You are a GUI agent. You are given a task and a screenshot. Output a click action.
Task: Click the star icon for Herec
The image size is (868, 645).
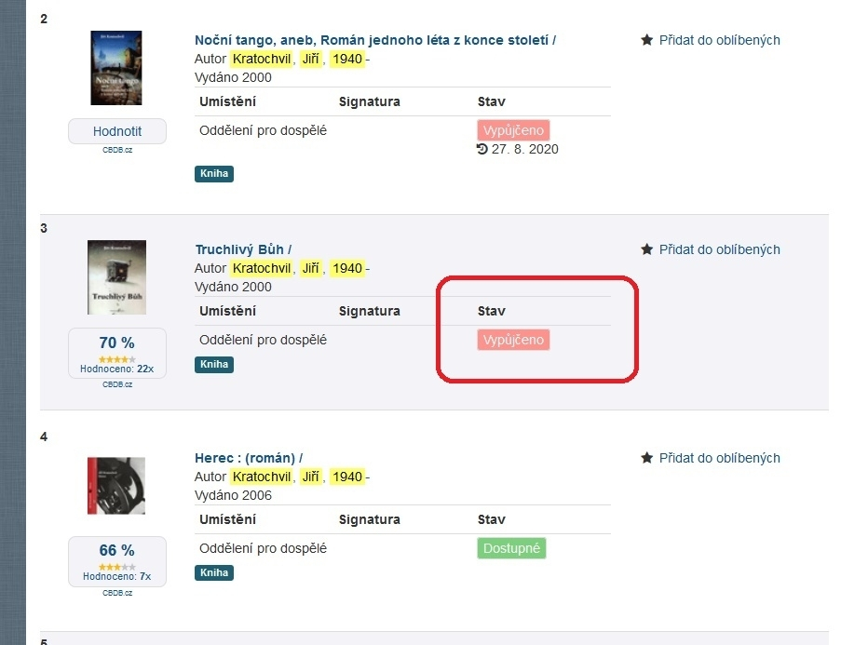pos(646,458)
